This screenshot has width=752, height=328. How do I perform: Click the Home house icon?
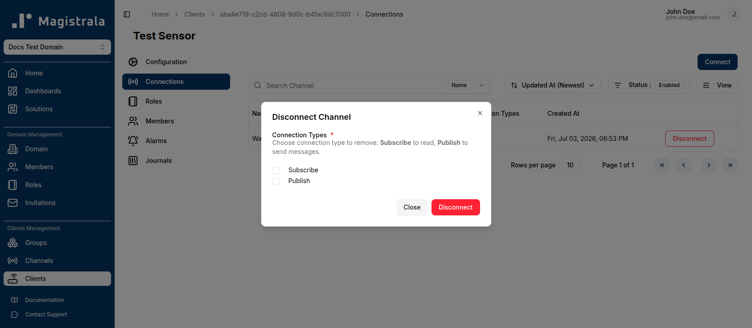13,73
